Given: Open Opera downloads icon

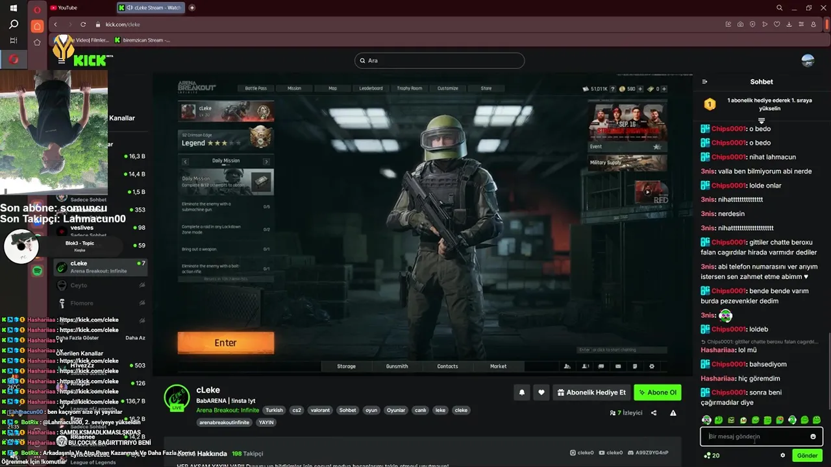Looking at the screenshot, I should pyautogui.click(x=789, y=24).
